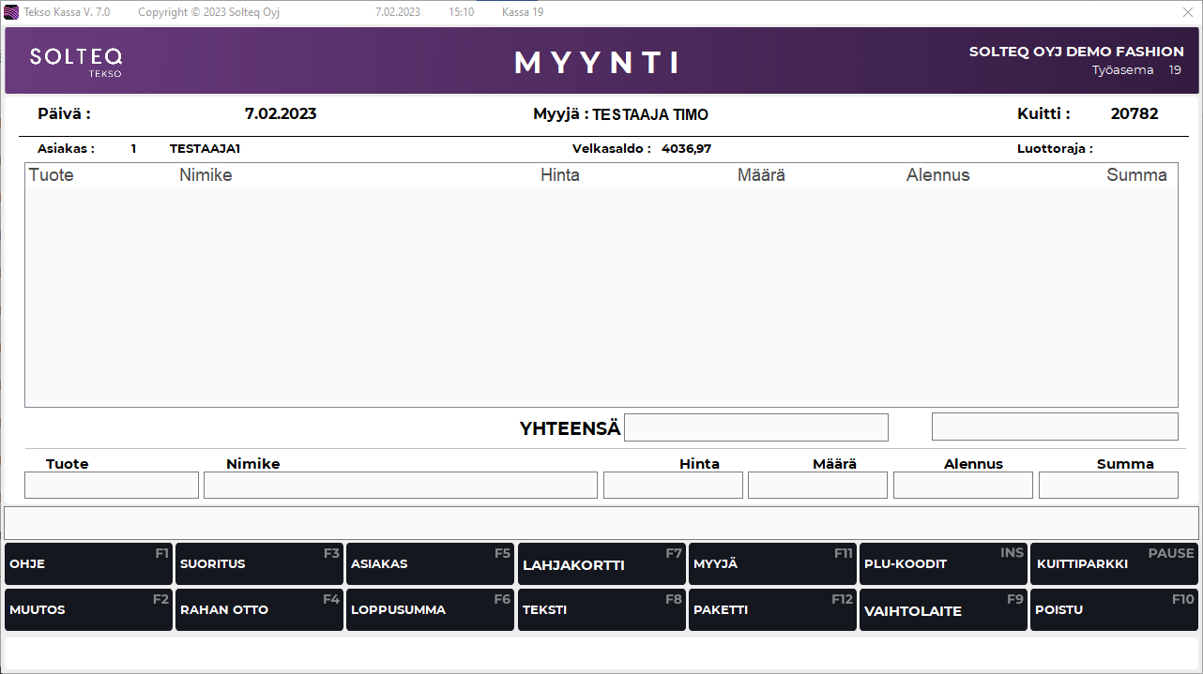Select the Määrä quantity input field
This screenshot has height=674, width=1203.
coord(817,486)
